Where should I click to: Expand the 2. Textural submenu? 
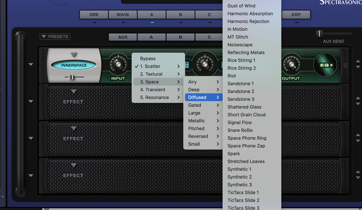(158, 74)
